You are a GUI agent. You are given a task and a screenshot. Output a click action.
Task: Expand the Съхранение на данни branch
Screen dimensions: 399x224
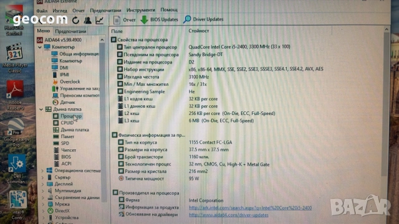point(43,198)
